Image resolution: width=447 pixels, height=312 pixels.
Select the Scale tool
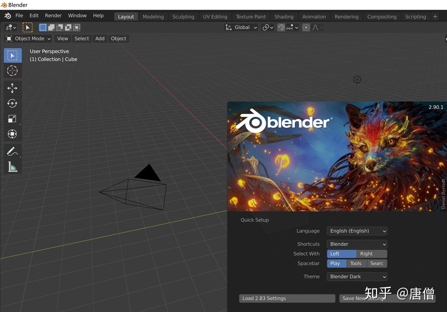[12, 118]
